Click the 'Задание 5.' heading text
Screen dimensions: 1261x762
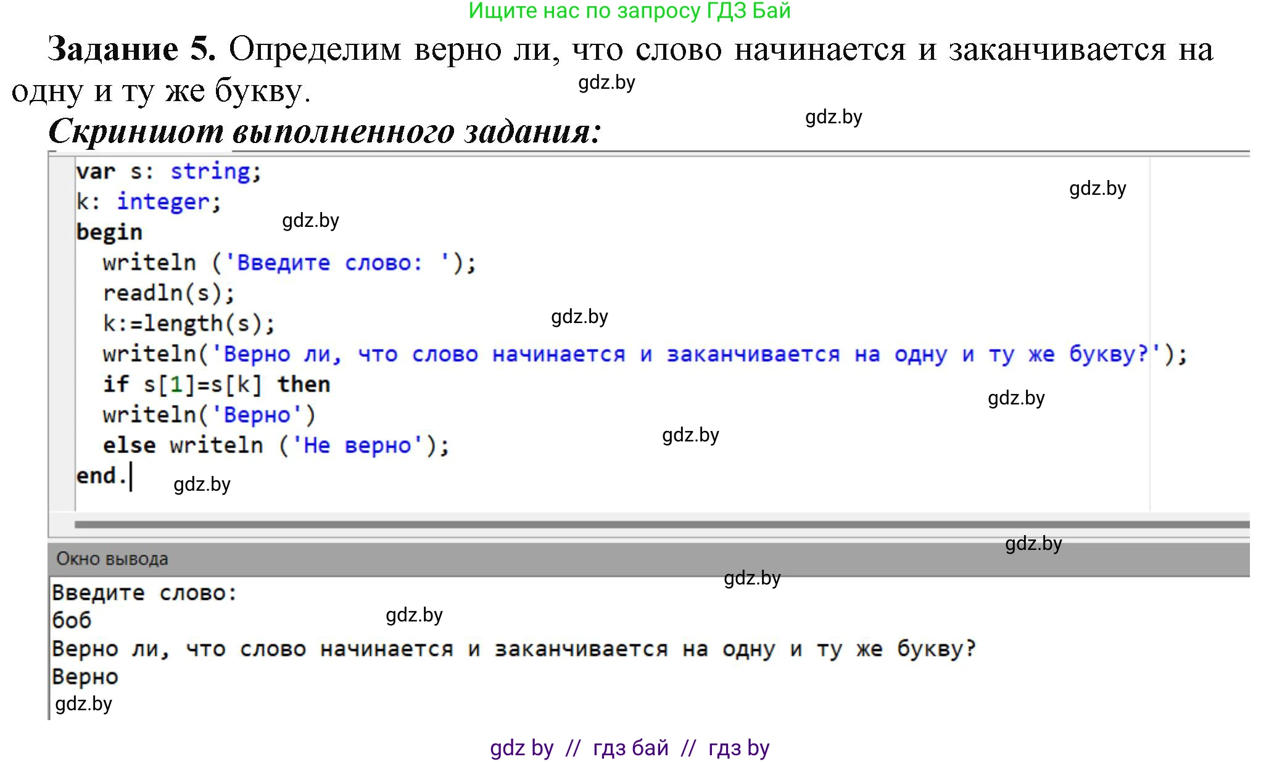point(132,49)
